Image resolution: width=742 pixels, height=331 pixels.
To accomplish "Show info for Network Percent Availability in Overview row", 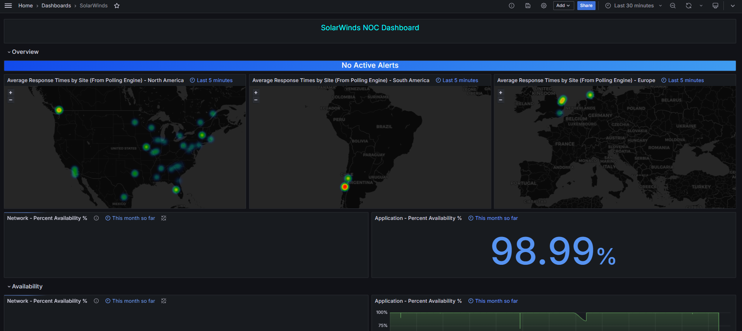I will point(96,218).
